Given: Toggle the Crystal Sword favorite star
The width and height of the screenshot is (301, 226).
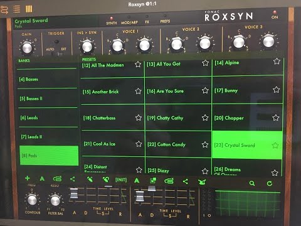Looking at the screenshot, I should pos(275,145).
